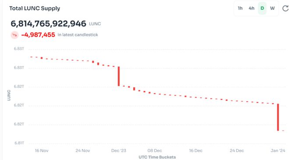Click the large red candlestick at Dec '23
The image size is (289, 160).
(119, 77)
